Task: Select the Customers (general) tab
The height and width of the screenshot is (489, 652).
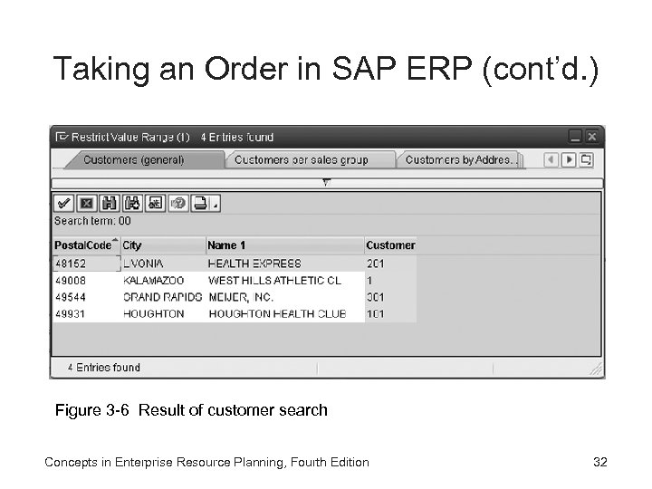Action: click(134, 160)
